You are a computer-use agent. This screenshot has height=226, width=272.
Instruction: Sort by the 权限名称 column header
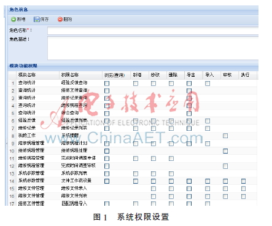coord(80,75)
